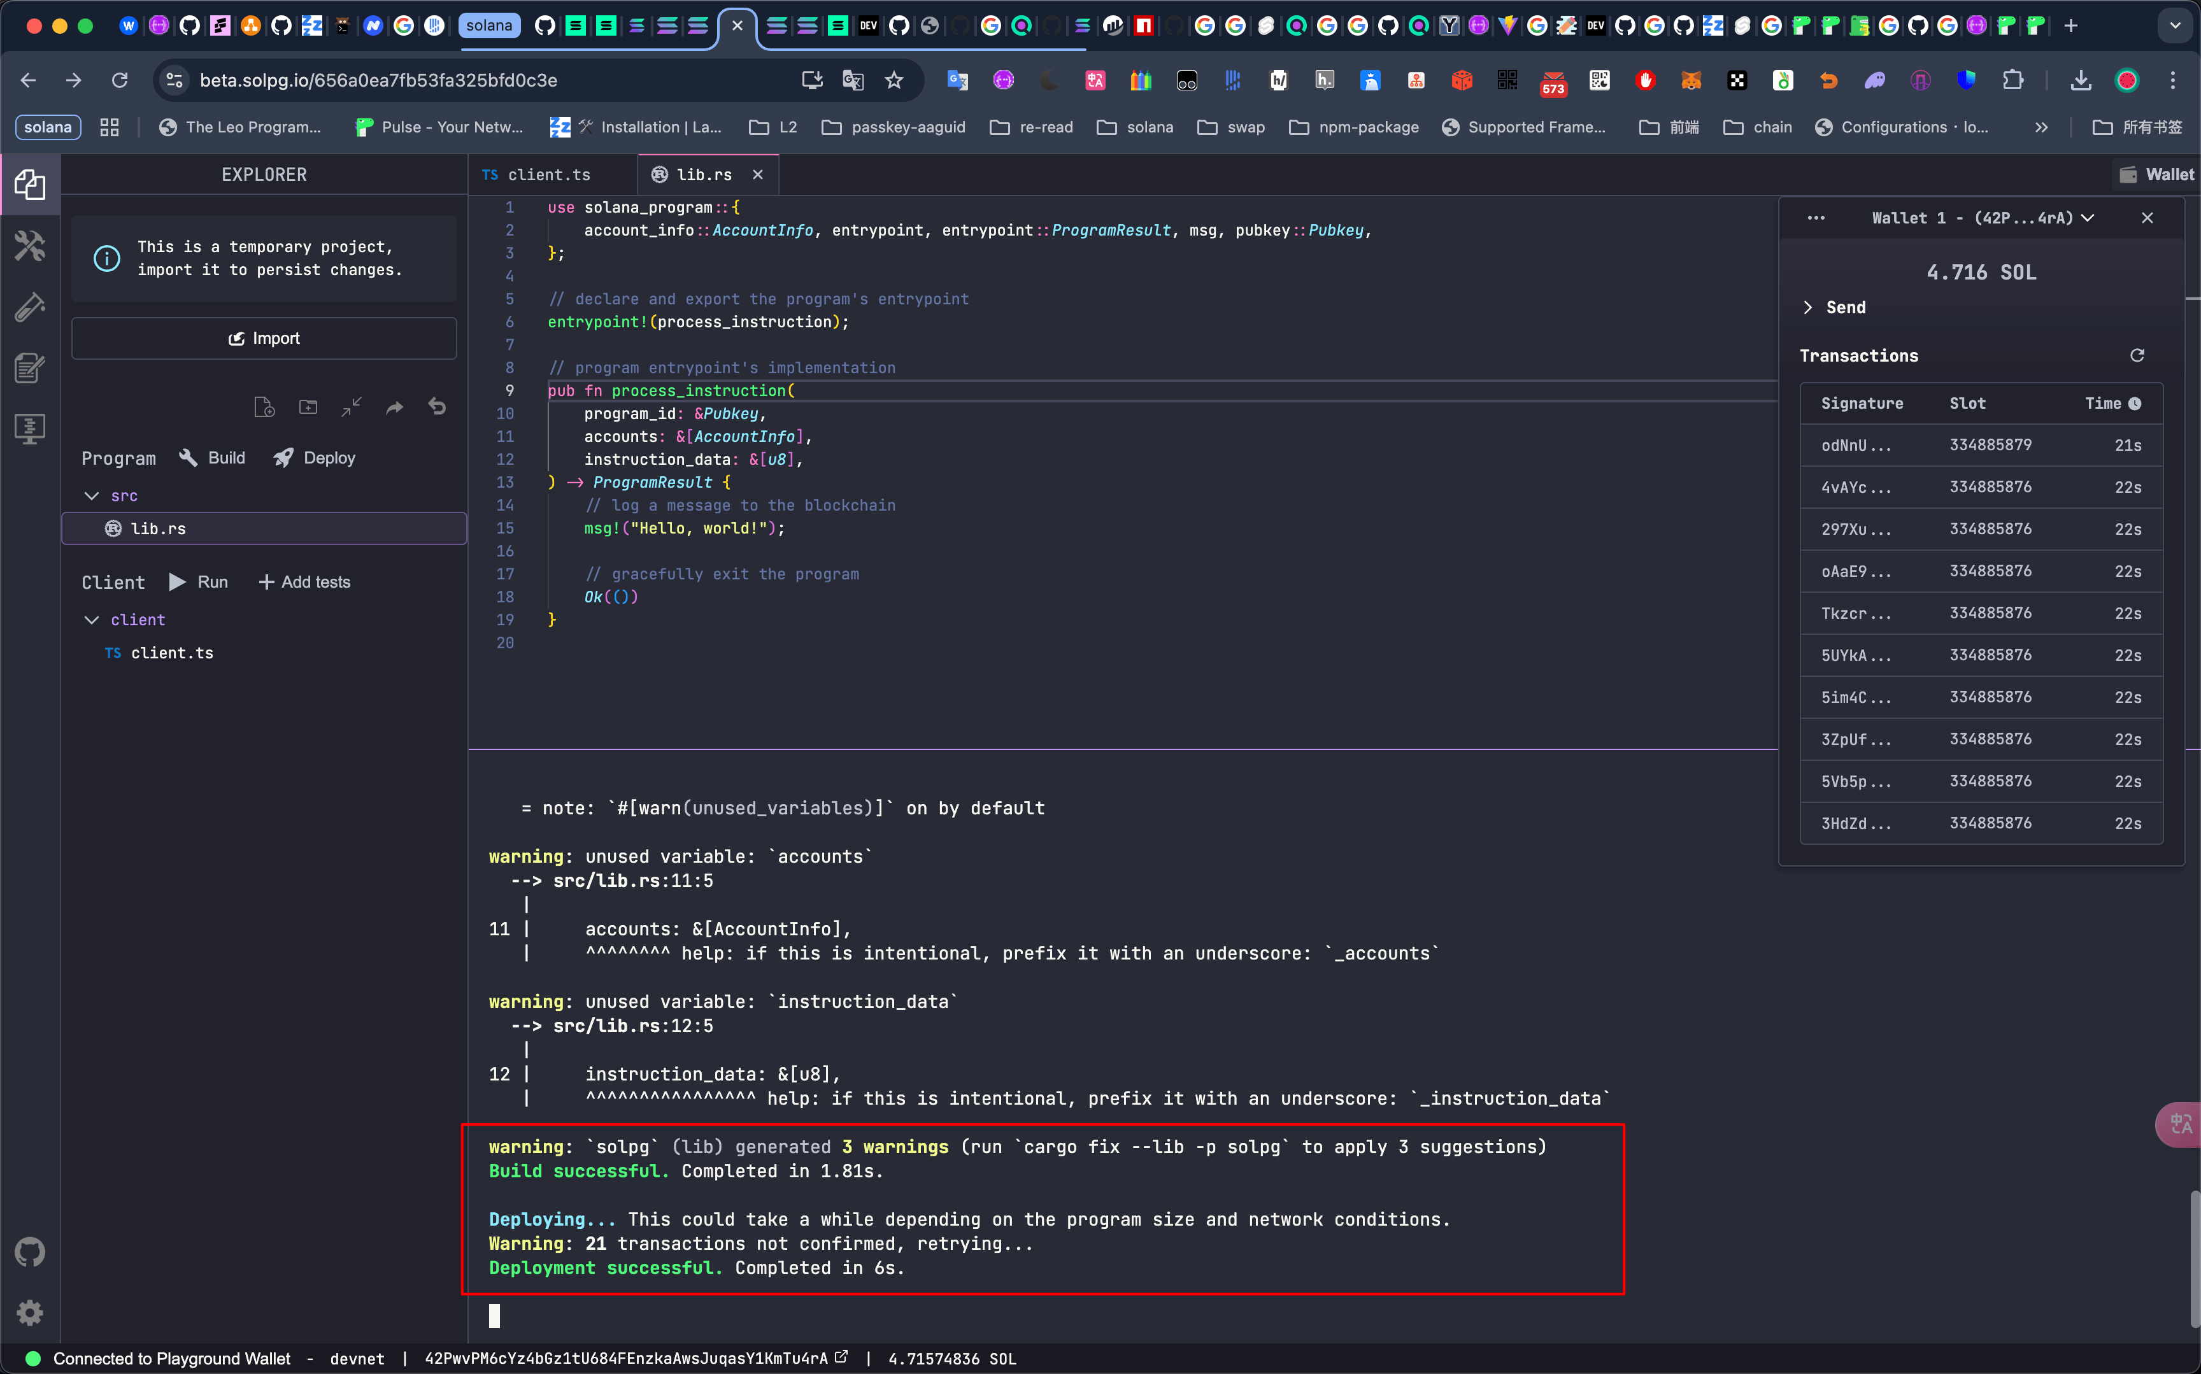Screen dimensions: 2201x1374
Task: Open the Test sidebar icon
Action: (x=30, y=307)
